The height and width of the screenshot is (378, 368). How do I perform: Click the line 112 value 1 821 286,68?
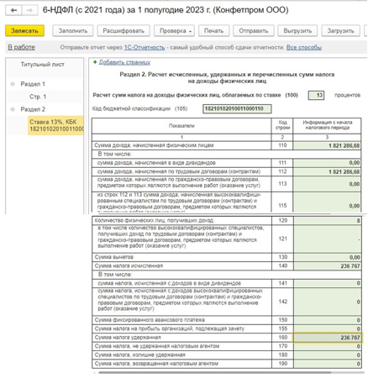click(x=327, y=171)
